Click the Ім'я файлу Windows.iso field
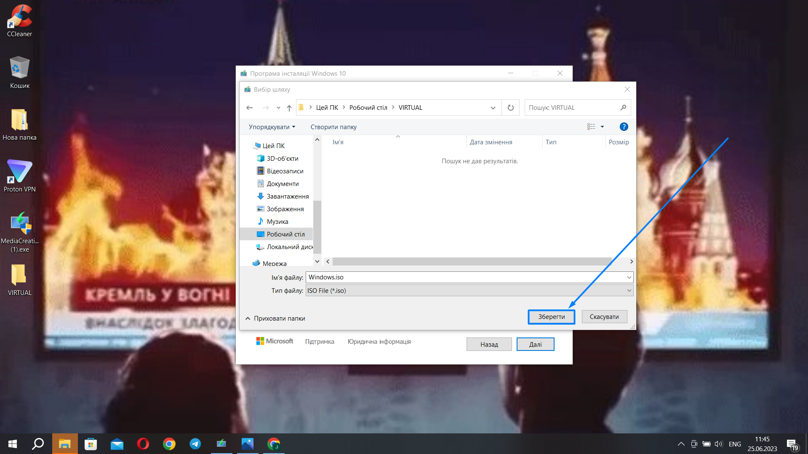Viewport: 808px width, 454px height. click(x=469, y=277)
